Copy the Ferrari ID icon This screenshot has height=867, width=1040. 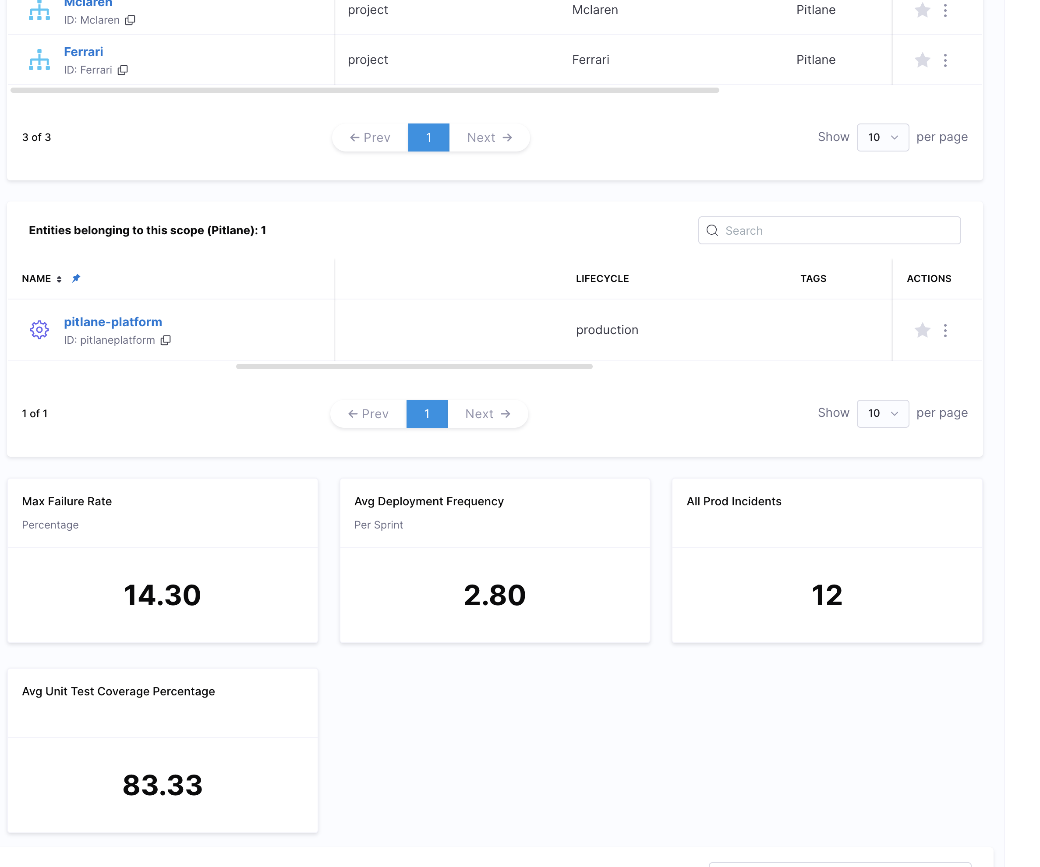tap(123, 70)
